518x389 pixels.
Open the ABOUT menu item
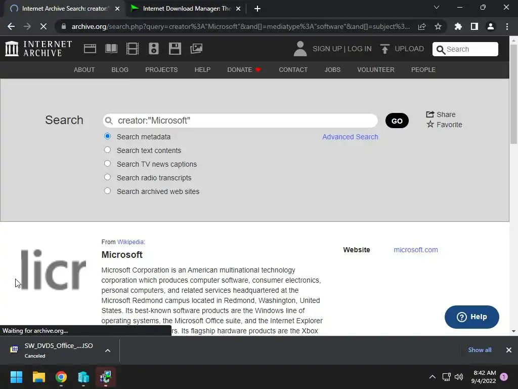pos(84,70)
